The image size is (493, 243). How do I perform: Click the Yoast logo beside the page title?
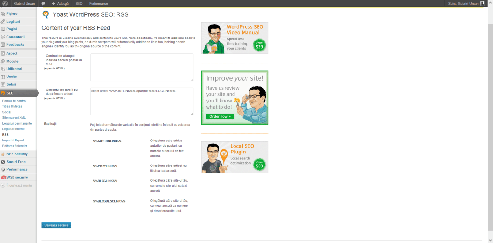46,14
